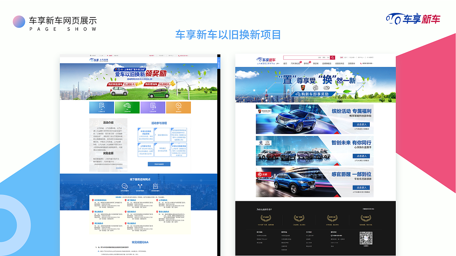Screen dimensions: 456x256
Task: Expand the 4008 020 666 phone dropdown
Action: [367, 63]
